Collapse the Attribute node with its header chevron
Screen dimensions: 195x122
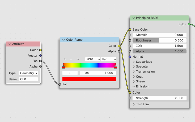pyautogui.click(x=10, y=44)
